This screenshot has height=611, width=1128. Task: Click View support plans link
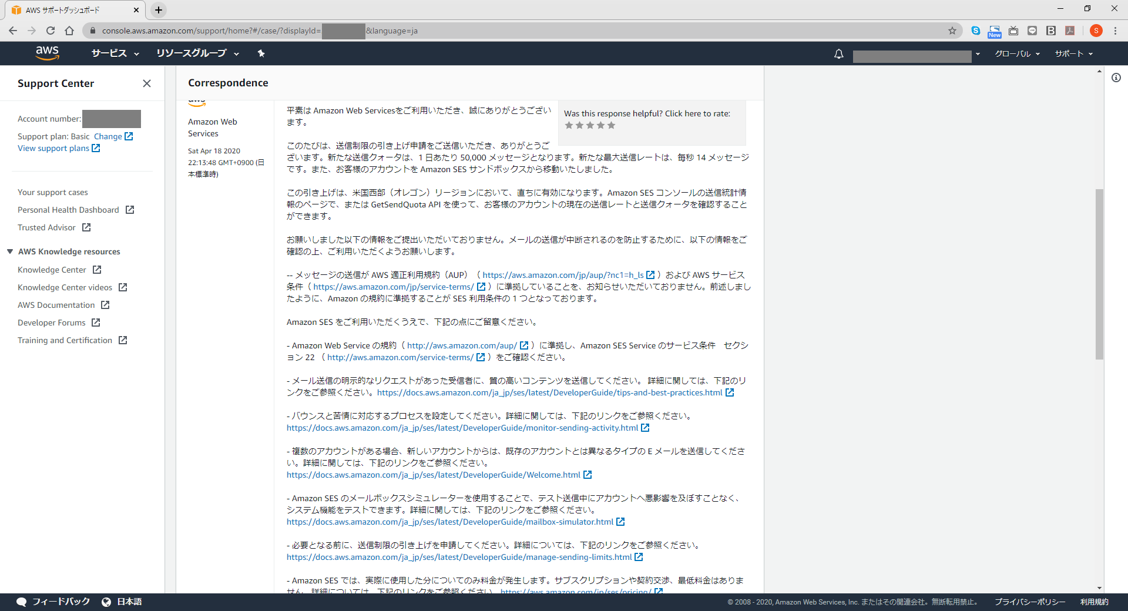click(x=53, y=148)
